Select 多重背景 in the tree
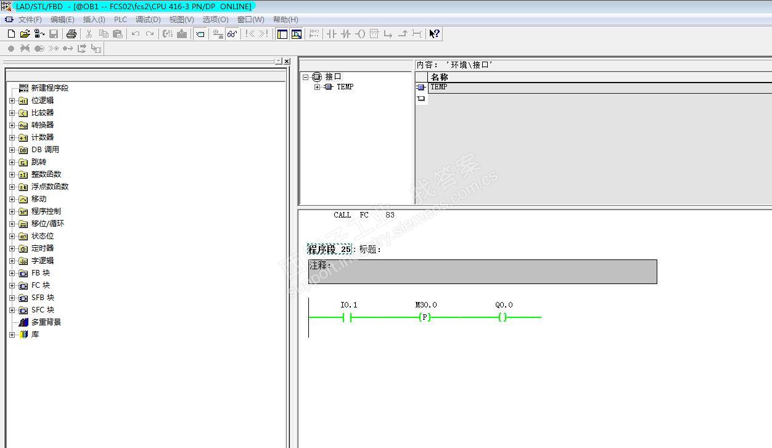Viewport: 772px width, 448px height. [46, 322]
